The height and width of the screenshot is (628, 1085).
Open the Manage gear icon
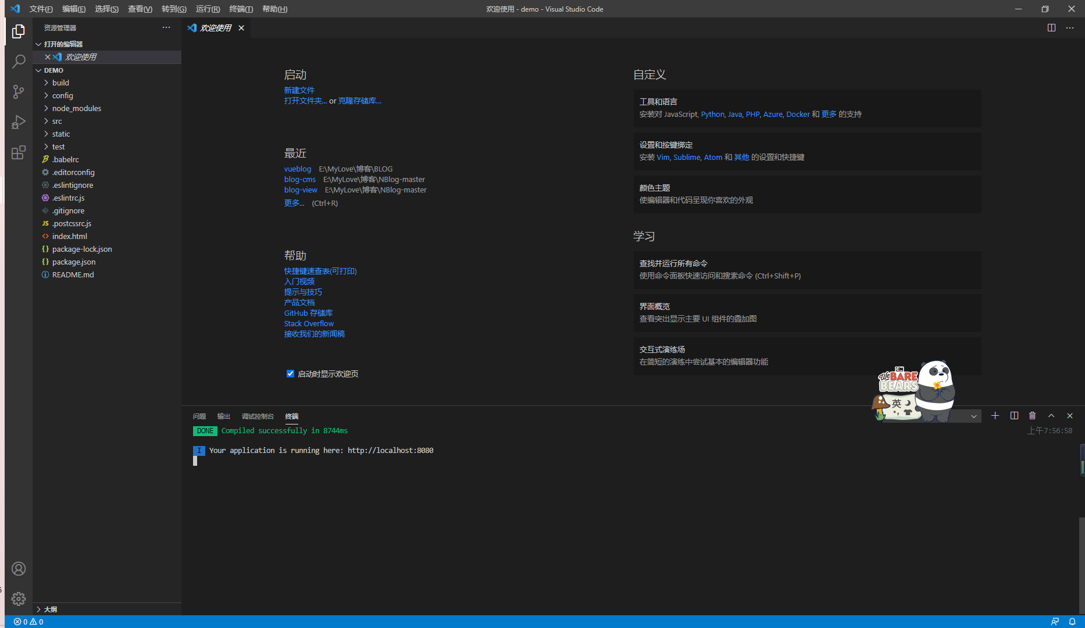click(x=19, y=599)
